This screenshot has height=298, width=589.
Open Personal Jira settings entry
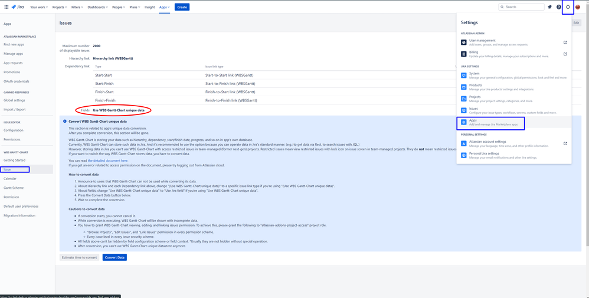pyautogui.click(x=514, y=155)
